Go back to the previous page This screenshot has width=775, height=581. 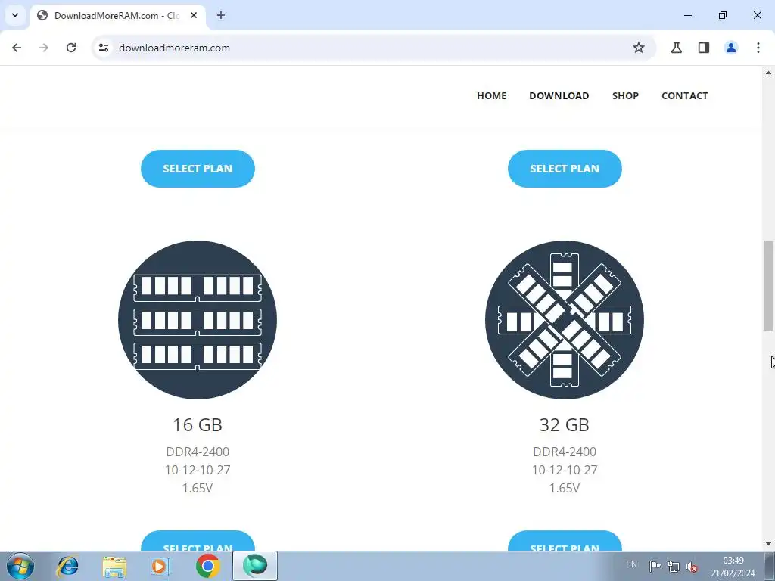click(x=17, y=48)
